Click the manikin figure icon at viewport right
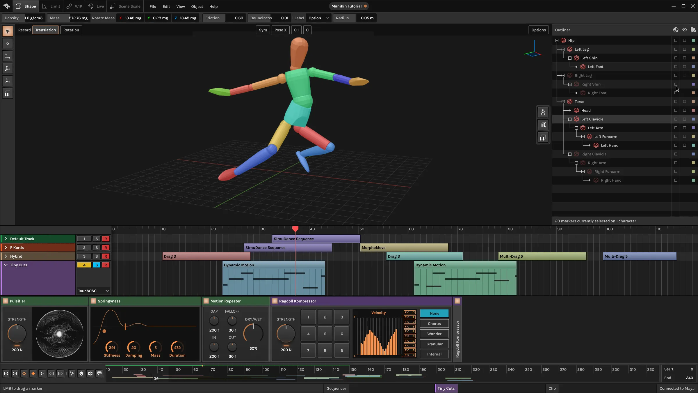This screenshot has width=698, height=393. (x=543, y=113)
